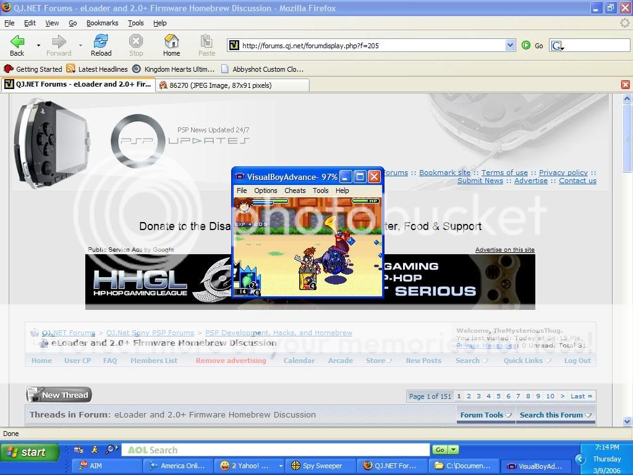Expand the address bar URL history dropdown
633x475 pixels.
(x=510, y=45)
